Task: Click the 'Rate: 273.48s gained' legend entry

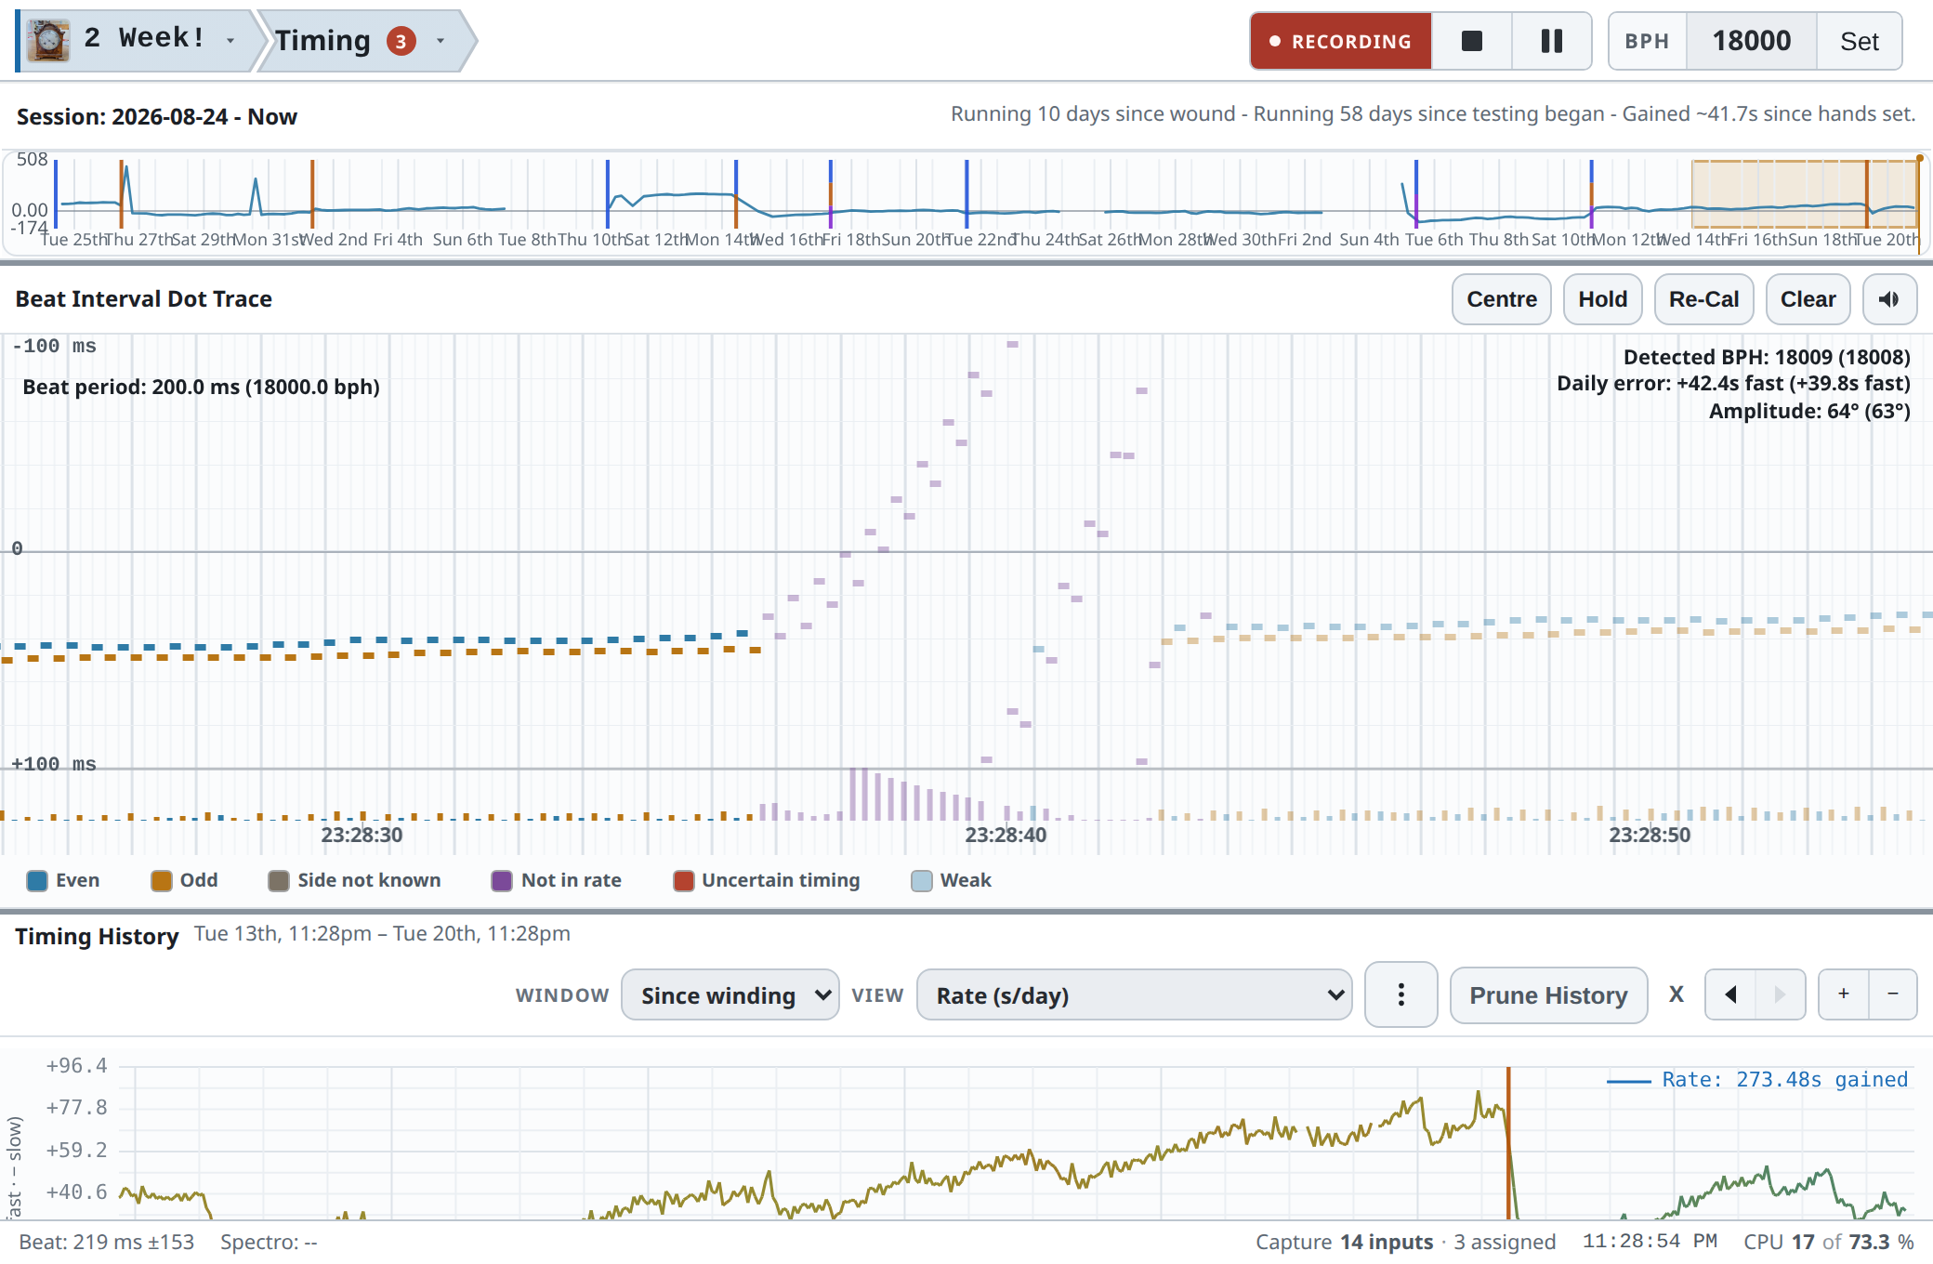Action: (x=1757, y=1080)
